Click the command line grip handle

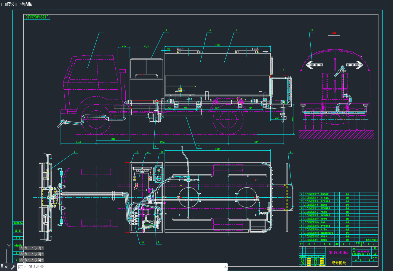(2, 267)
